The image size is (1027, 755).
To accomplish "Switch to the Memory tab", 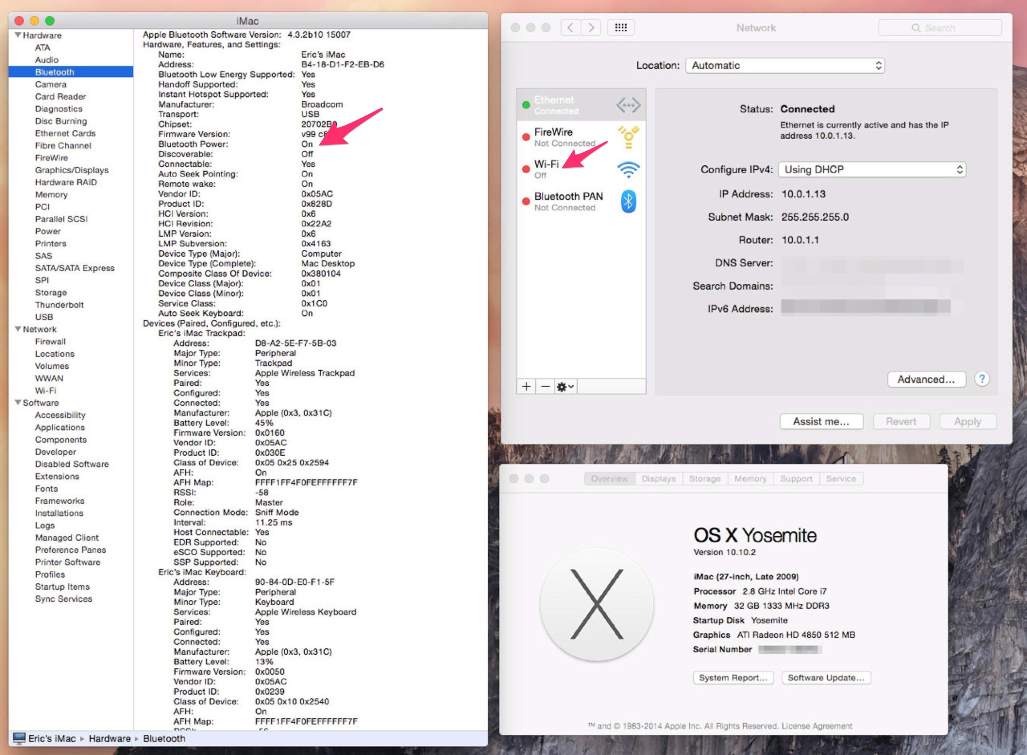I will coord(750,479).
